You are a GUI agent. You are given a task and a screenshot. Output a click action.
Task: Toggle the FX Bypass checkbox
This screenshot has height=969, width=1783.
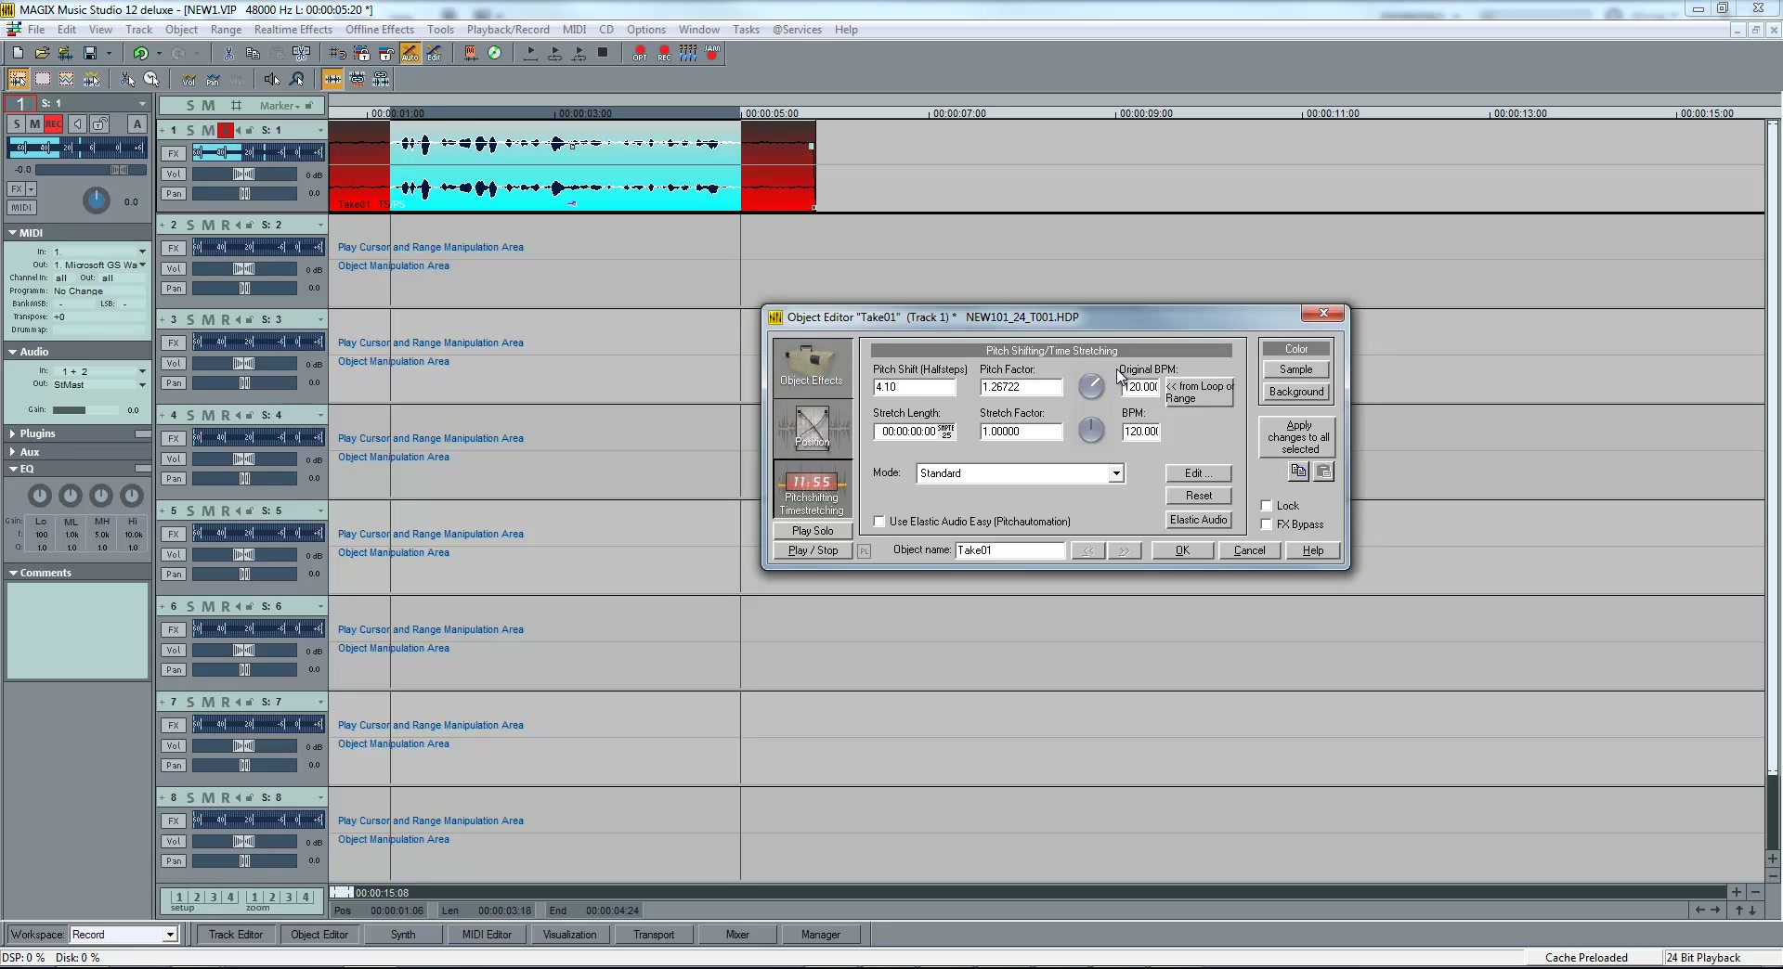pyautogui.click(x=1266, y=524)
